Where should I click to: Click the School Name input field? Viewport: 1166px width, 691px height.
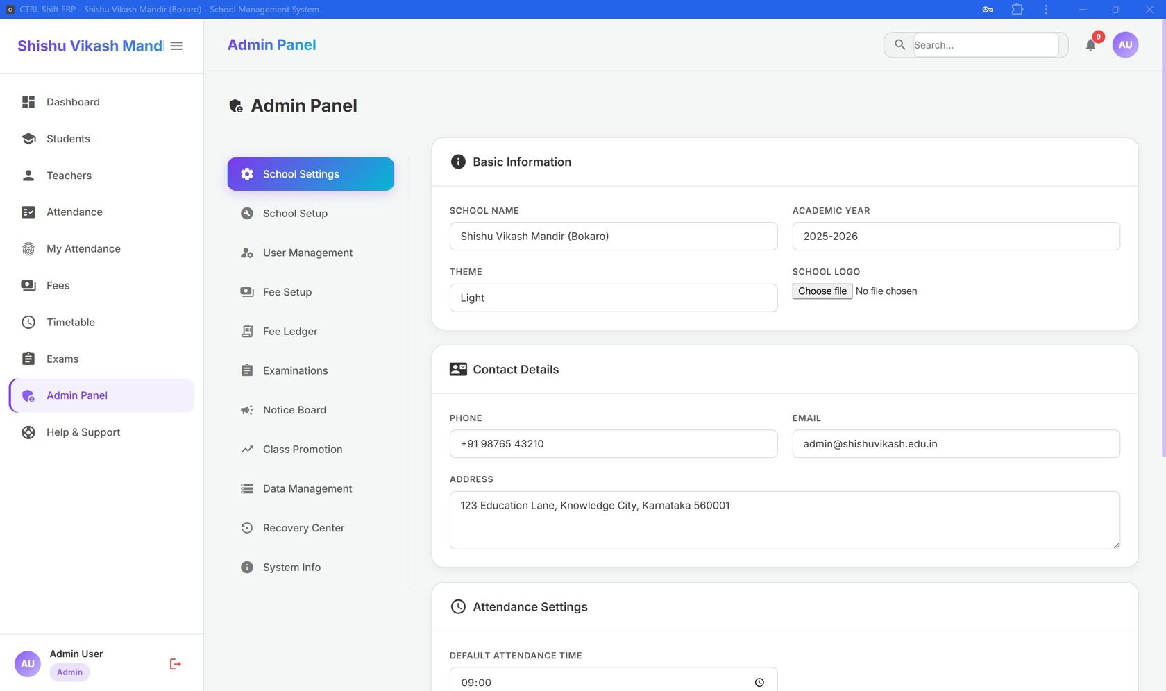tap(614, 237)
